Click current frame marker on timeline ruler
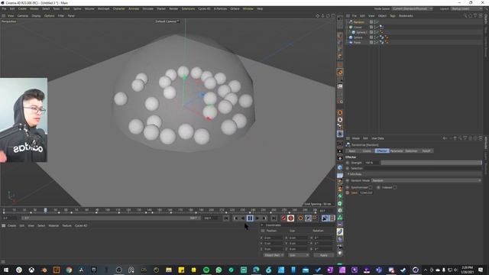This screenshot has width=489, height=275. pyautogui.click(x=46, y=210)
